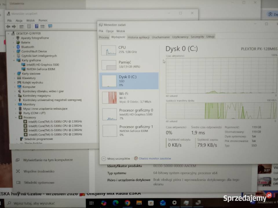The image size is (278, 208).
Task: Switch to the Procesy tab
Action: [104, 37]
